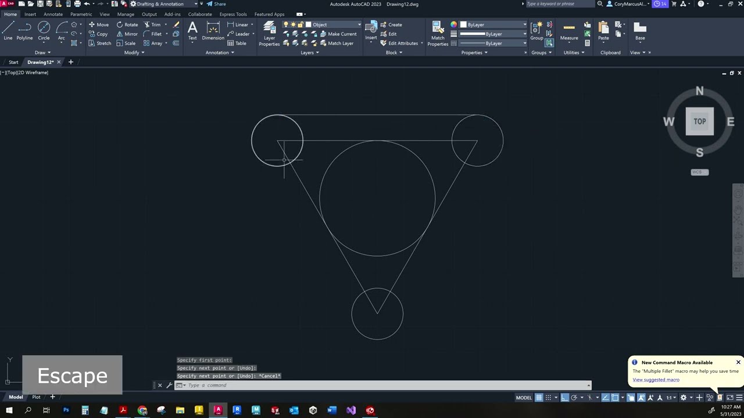Expand the Draw panel
The width and height of the screenshot is (744, 418).
(42, 52)
